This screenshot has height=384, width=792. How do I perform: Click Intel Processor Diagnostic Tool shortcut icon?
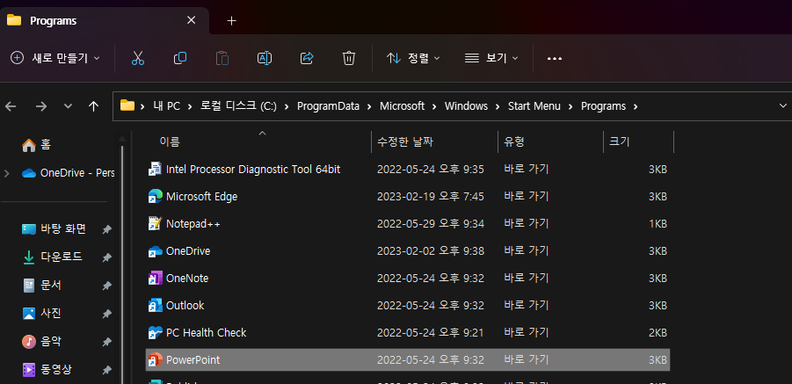coord(155,169)
